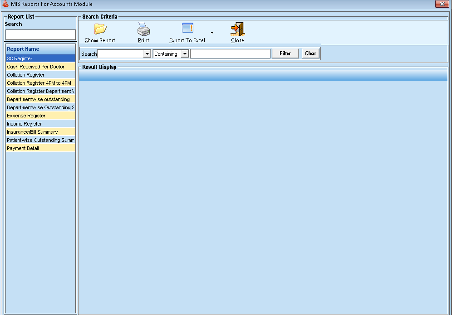
Task: Select Colletion Register Department report
Action: click(41, 91)
